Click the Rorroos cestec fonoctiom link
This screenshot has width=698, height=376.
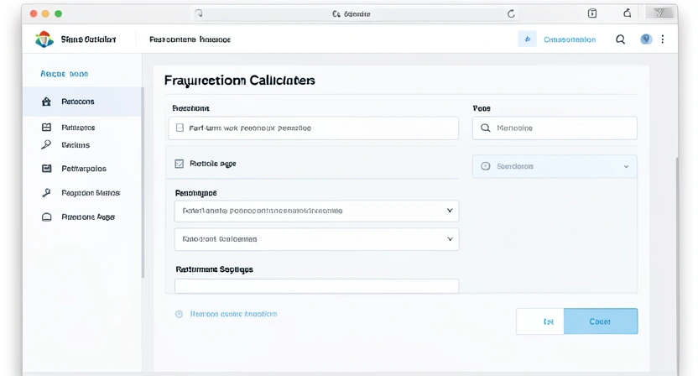(234, 314)
